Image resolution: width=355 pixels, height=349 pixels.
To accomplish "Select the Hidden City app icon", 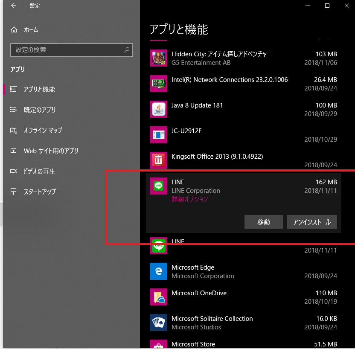I will [158, 58].
